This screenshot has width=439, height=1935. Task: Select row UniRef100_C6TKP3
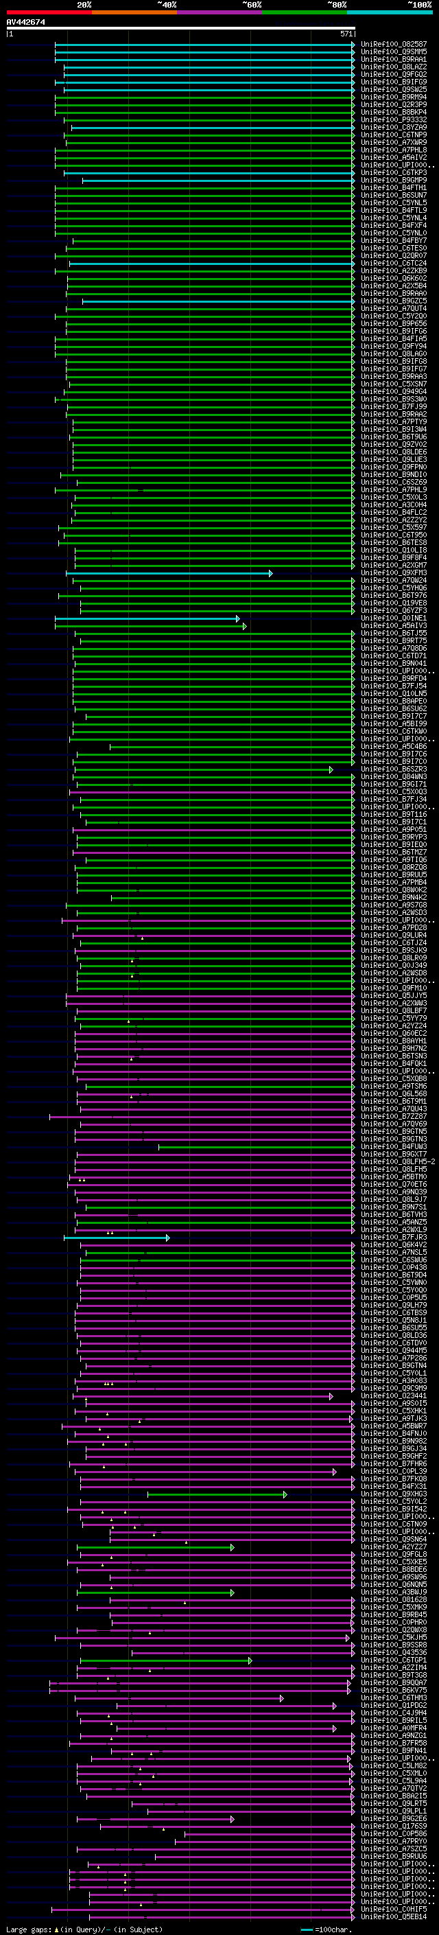point(394,173)
